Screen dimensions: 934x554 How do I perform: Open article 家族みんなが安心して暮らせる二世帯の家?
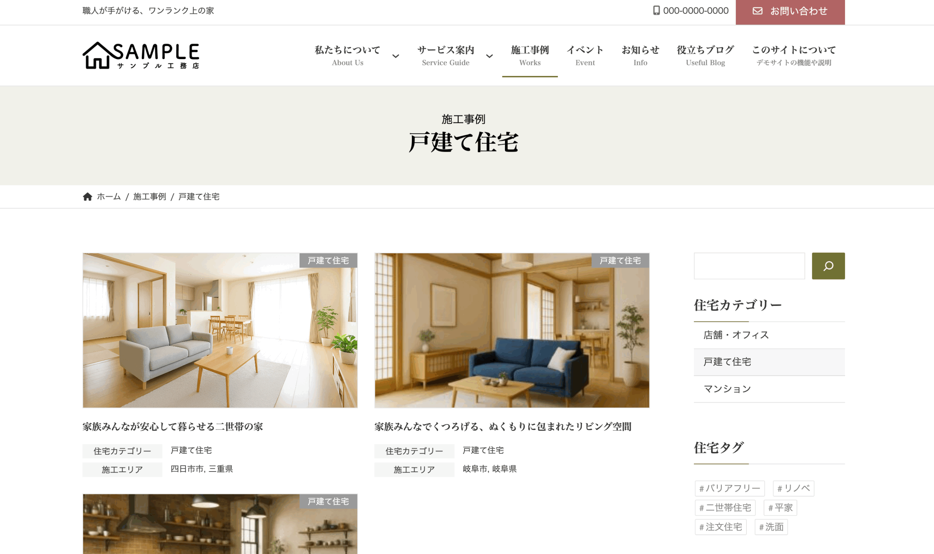[173, 426]
